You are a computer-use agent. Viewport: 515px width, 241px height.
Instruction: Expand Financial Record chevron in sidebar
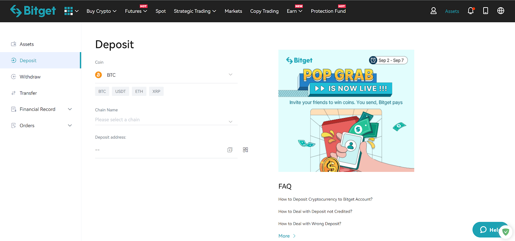[70, 109]
